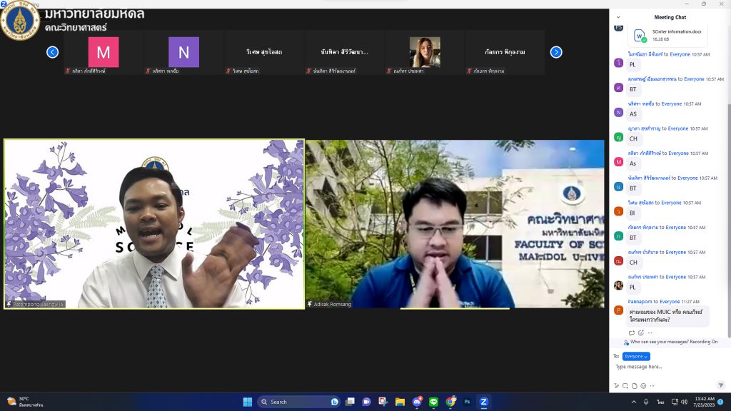Image resolution: width=731 pixels, height=411 pixels.
Task: Open Photoshop from the taskbar
Action: (x=467, y=402)
